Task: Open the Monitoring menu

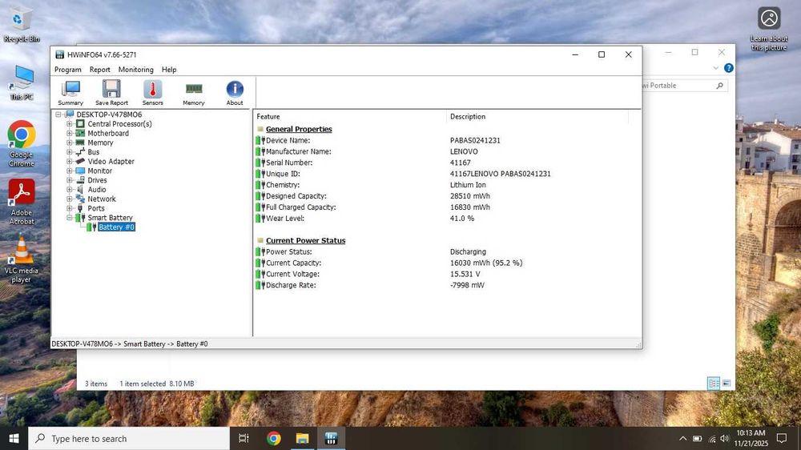Action: point(136,70)
